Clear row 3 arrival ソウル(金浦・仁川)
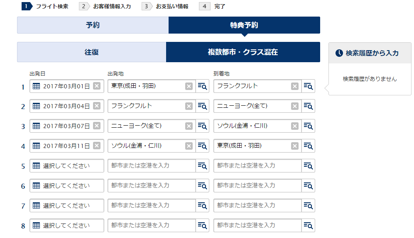Image resolution: width=414 pixels, height=238 pixels. 295,126
